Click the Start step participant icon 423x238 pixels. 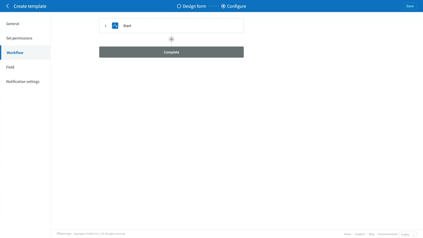click(115, 25)
